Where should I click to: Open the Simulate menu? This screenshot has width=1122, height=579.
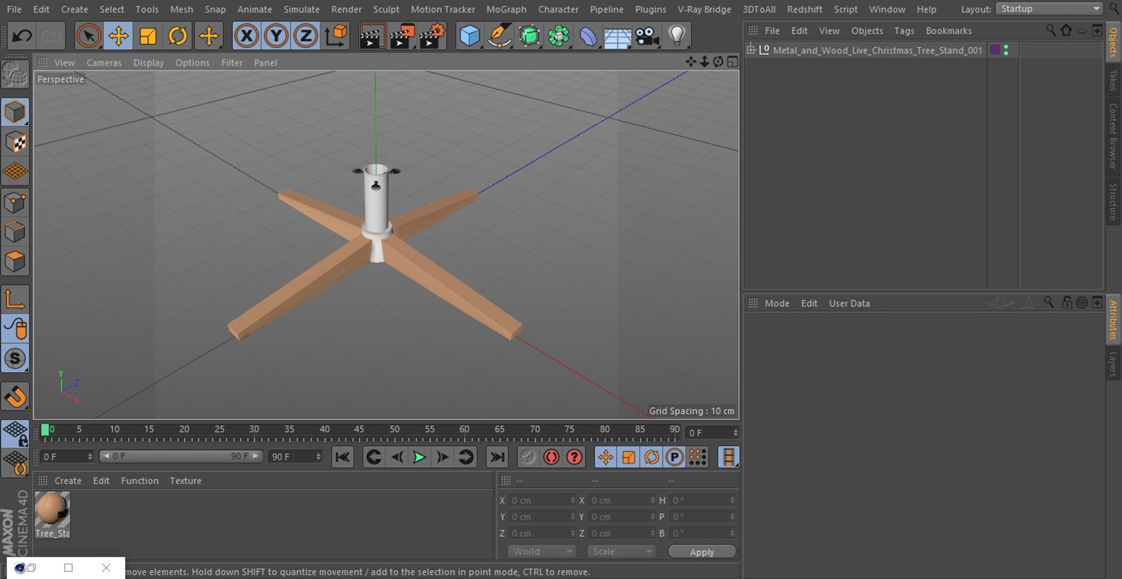(302, 9)
